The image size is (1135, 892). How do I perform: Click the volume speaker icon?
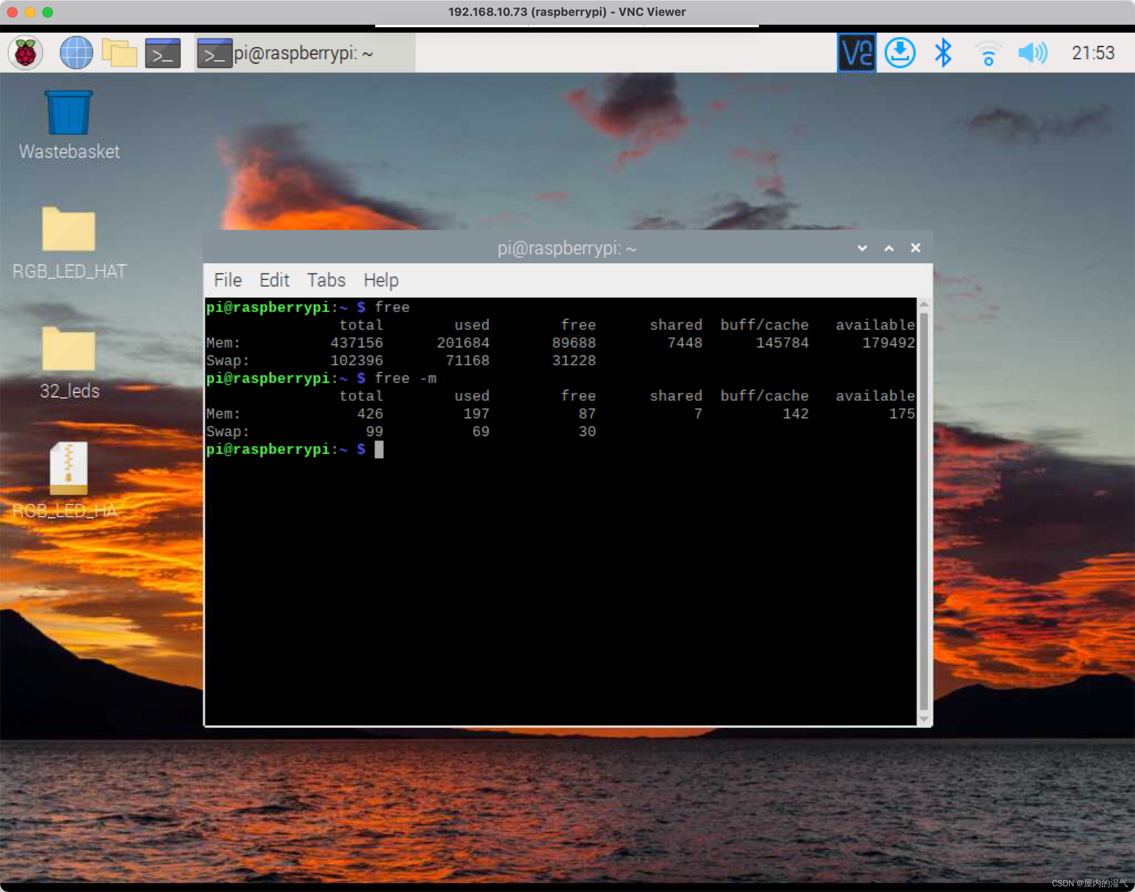[x=1032, y=53]
